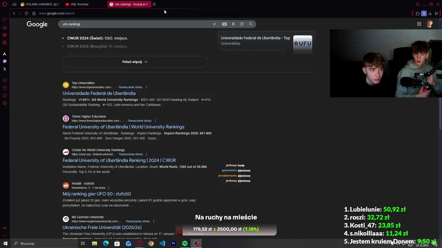The image size is (442, 248).
Task: Reload the page with the refresh icon
Action: [26, 13]
